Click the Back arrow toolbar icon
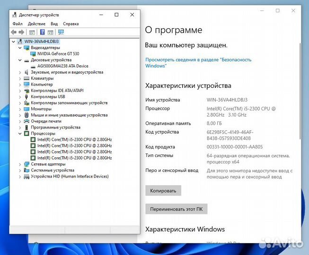The height and width of the screenshot is (255, 309). 14,32
